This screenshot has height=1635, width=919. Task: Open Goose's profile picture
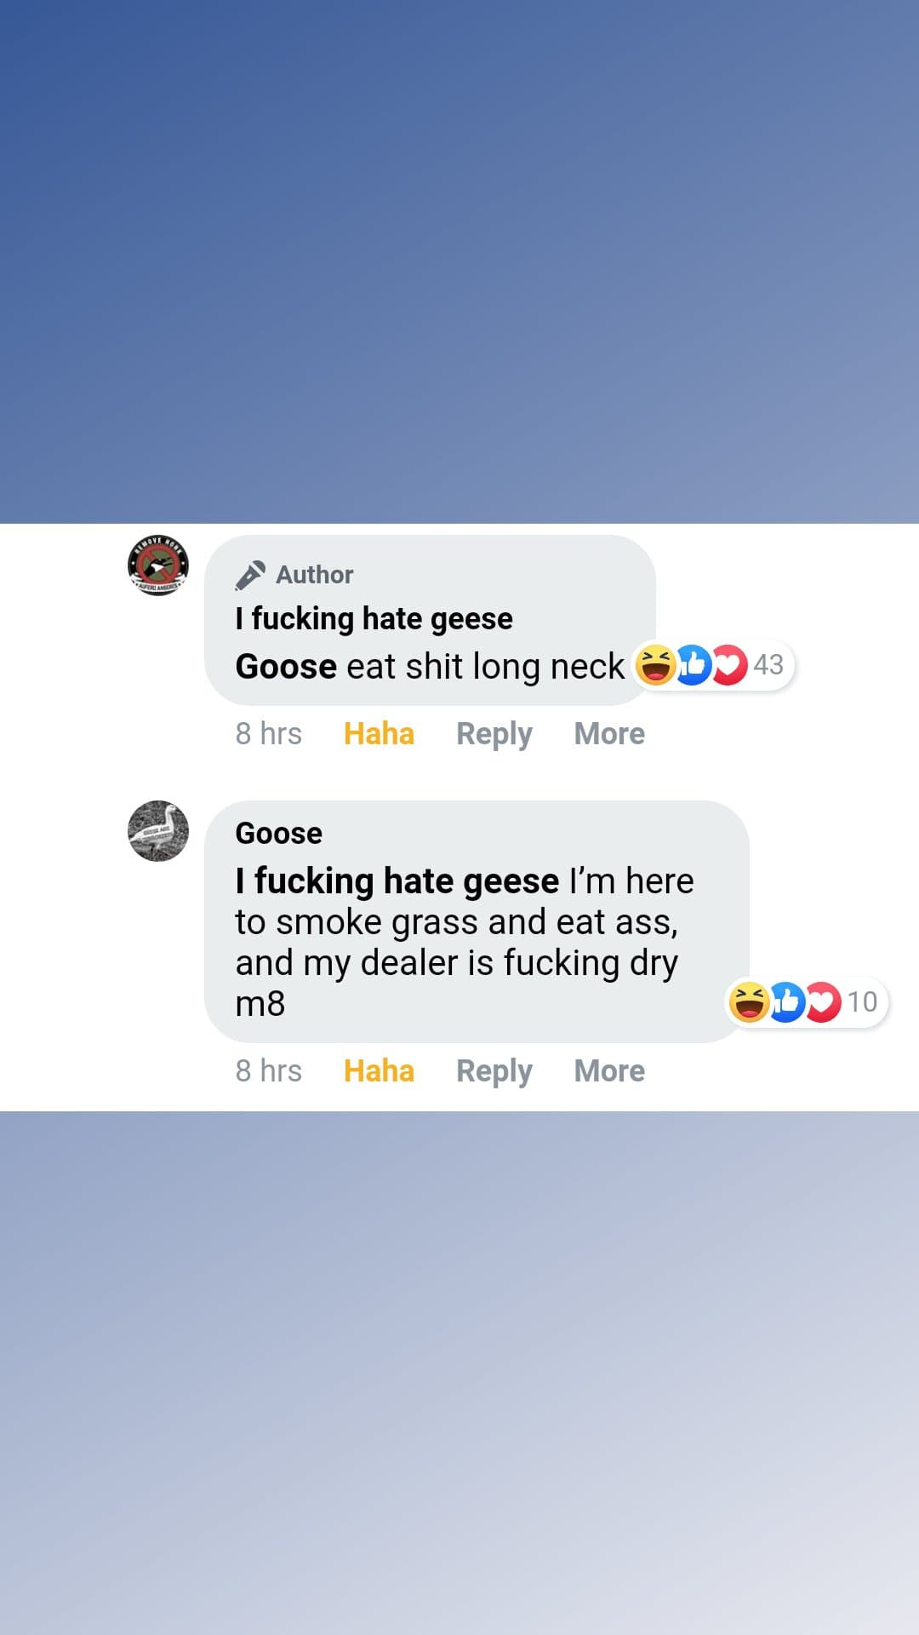[x=158, y=831]
